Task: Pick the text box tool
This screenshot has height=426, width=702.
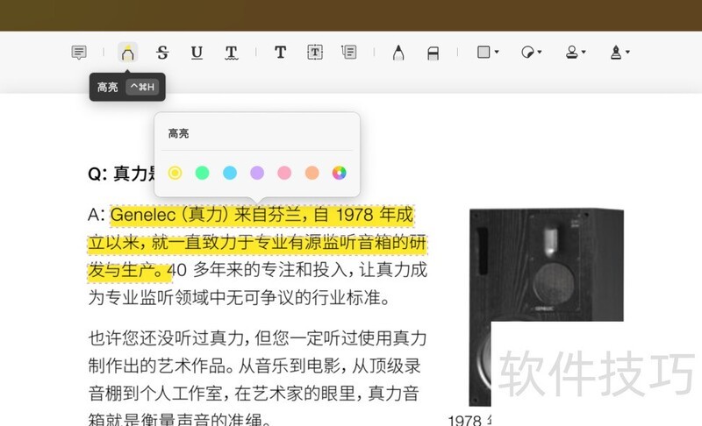Action: coord(315,53)
